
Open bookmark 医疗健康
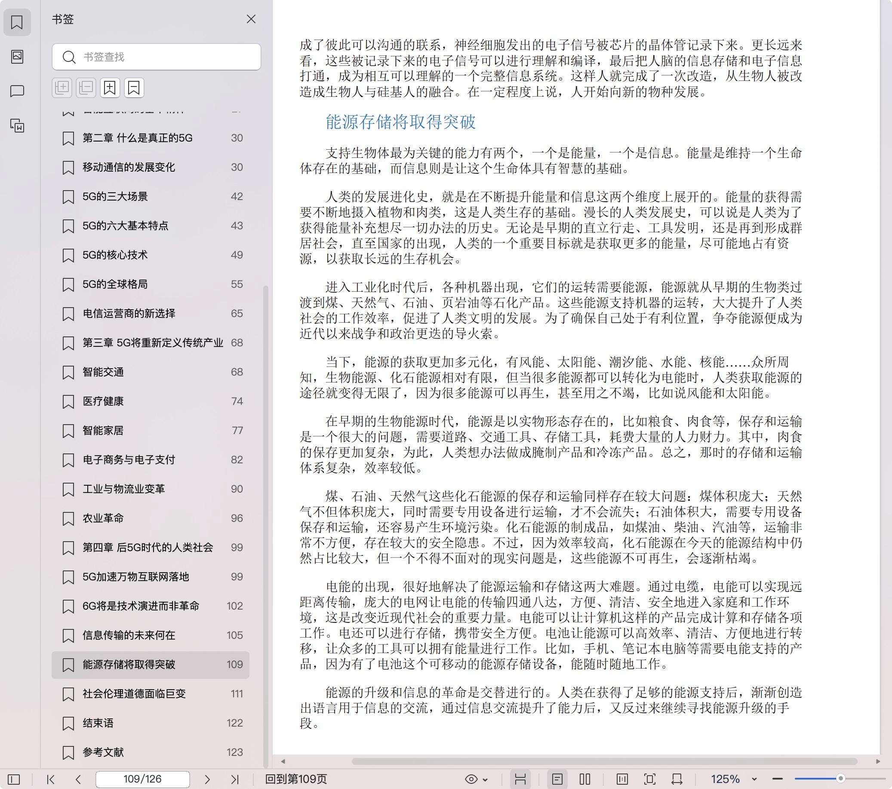151,401
